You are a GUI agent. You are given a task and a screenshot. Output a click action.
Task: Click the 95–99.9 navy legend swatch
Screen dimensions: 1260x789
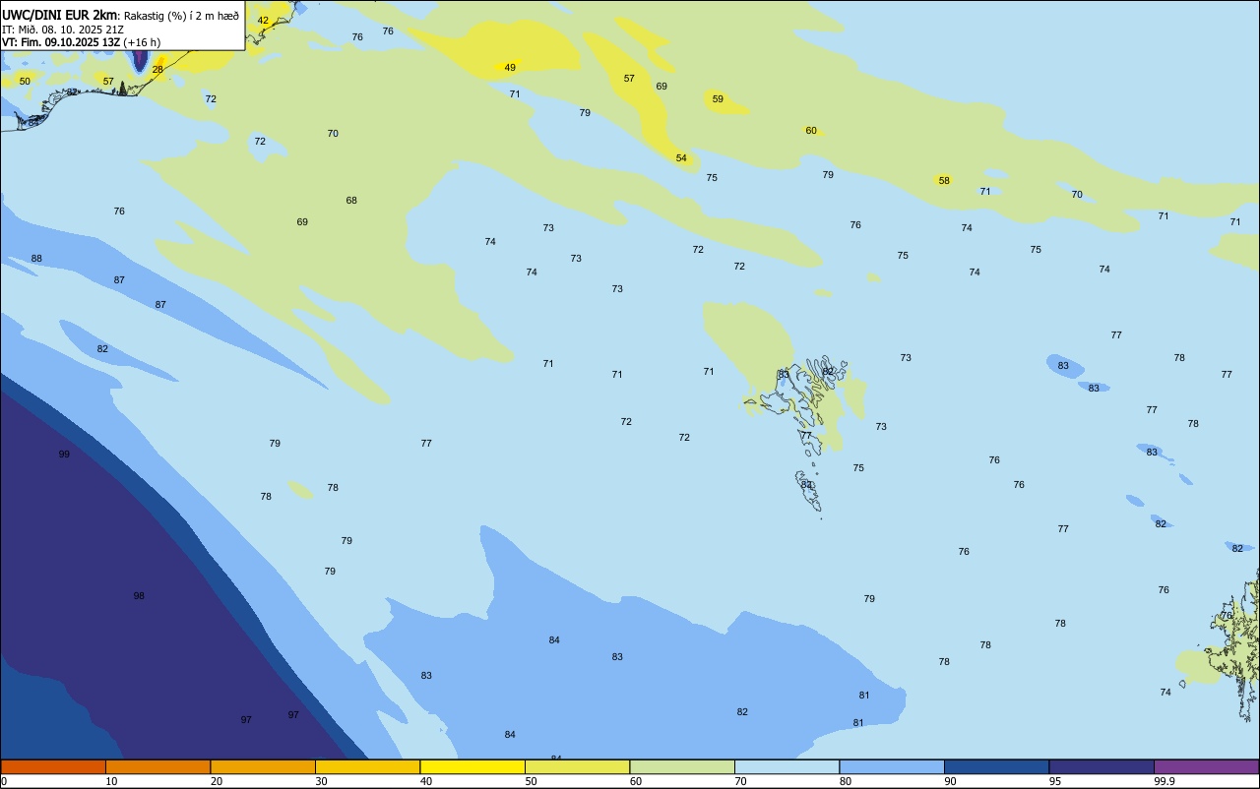pos(1102,766)
